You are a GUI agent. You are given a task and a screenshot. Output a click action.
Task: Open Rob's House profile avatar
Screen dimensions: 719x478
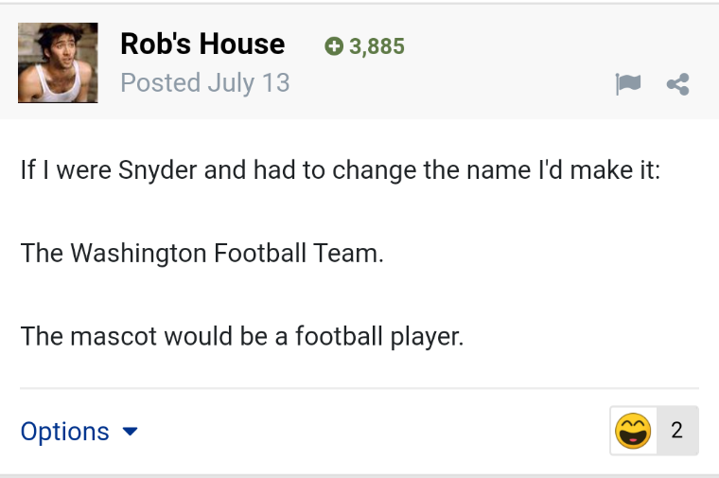(x=58, y=62)
